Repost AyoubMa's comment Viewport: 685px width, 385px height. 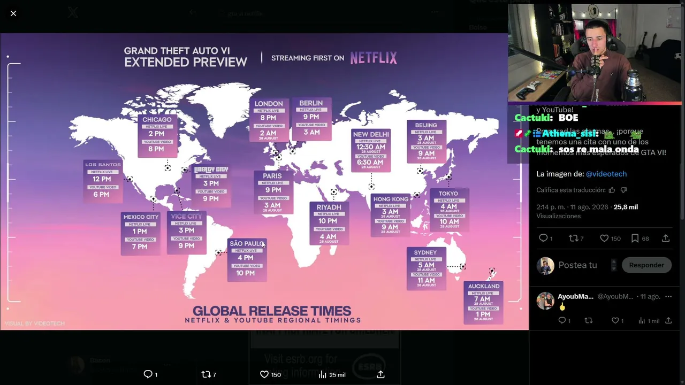pos(589,320)
